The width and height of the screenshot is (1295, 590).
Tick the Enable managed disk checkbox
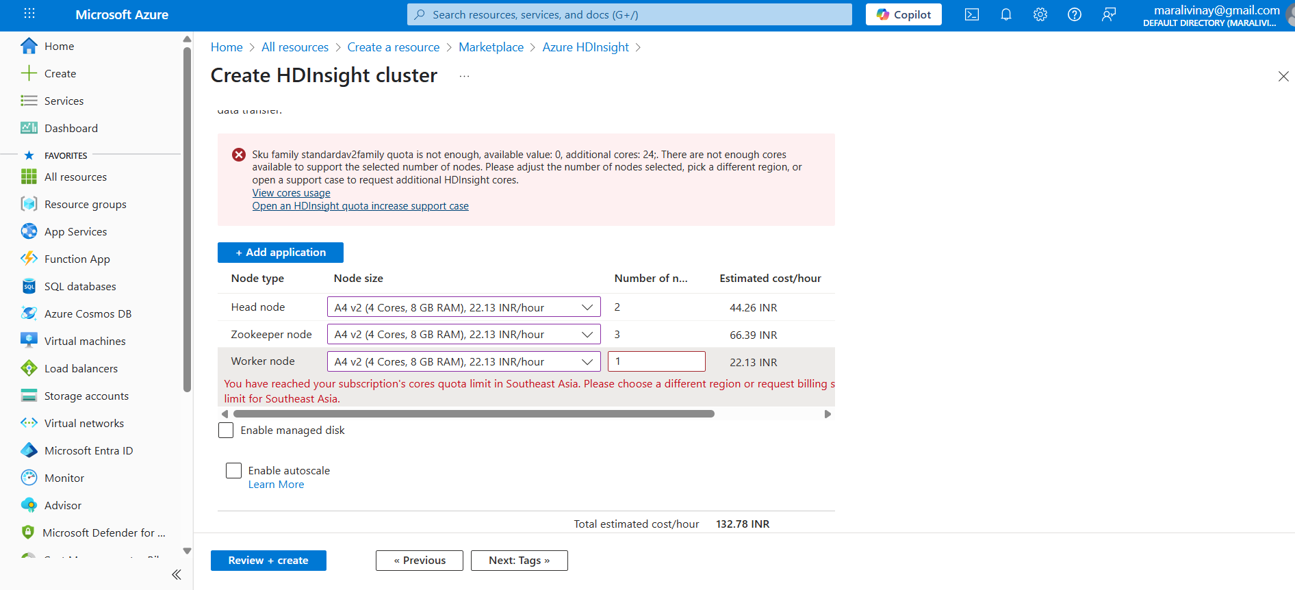[226, 430]
